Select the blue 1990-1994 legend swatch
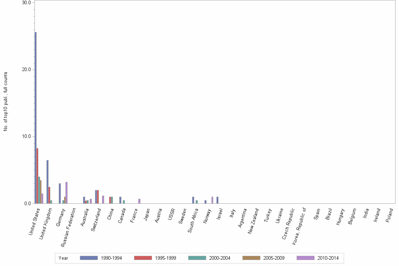Image resolution: width=399 pixels, height=266 pixels. coord(89,258)
